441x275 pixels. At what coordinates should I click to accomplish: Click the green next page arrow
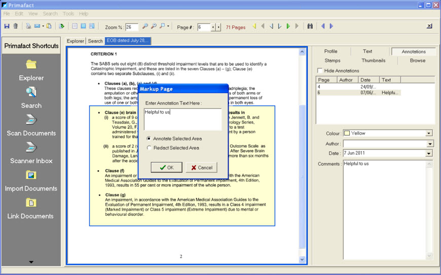coord(288,26)
